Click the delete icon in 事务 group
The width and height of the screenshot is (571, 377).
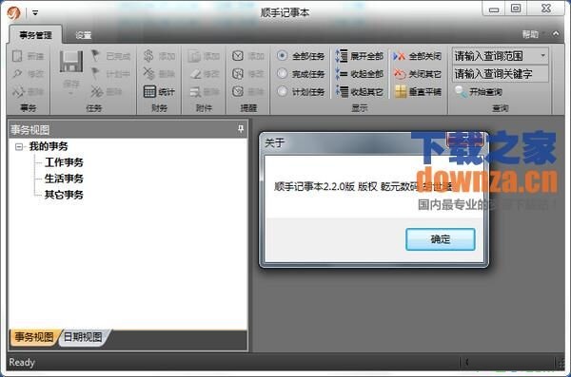pos(18,91)
